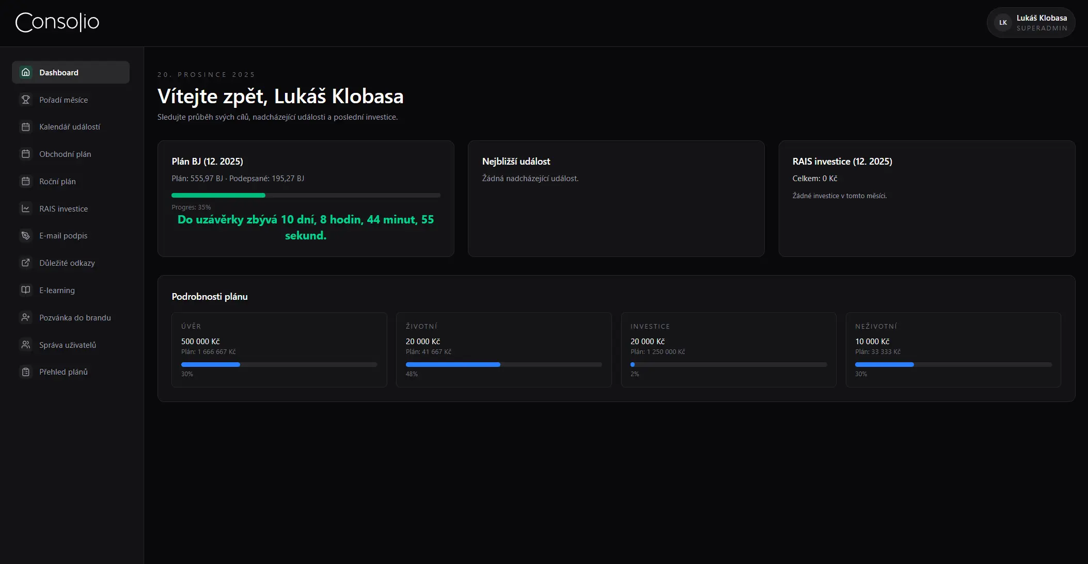
Task: Click the Plán: 555,97 BJ summary line
Action: click(x=238, y=179)
